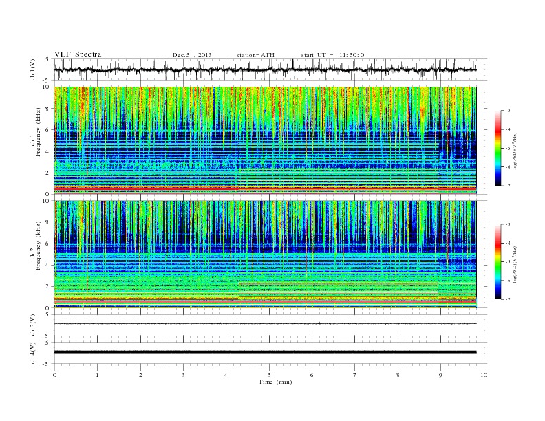
Task: Click the "Time (min)" axis label
Action: [275, 382]
